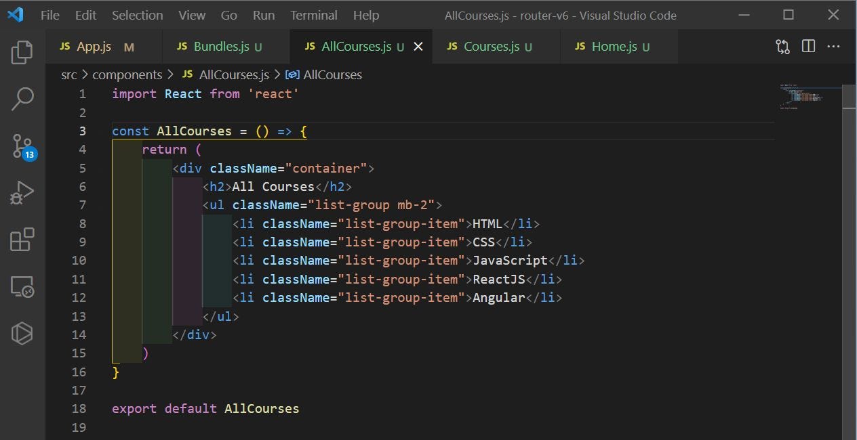The width and height of the screenshot is (857, 440).
Task: Switch to the App.js tab
Action: pos(104,47)
